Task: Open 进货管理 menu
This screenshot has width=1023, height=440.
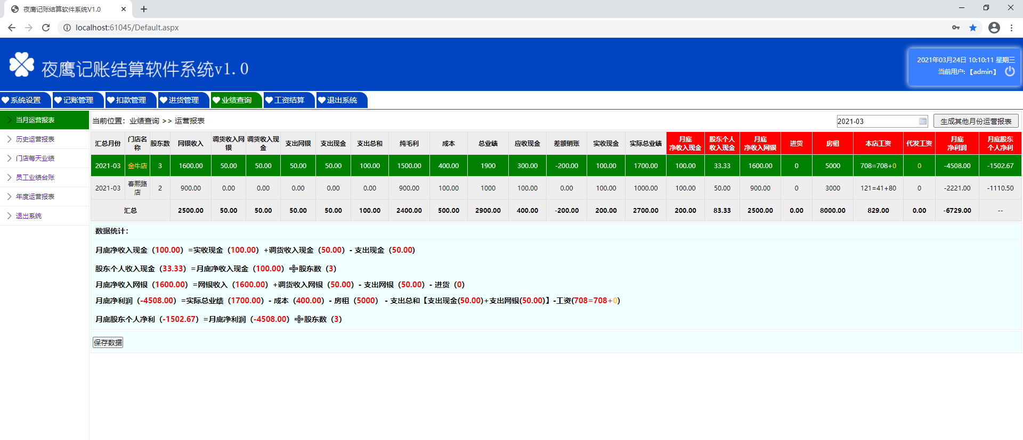Action: (x=183, y=100)
